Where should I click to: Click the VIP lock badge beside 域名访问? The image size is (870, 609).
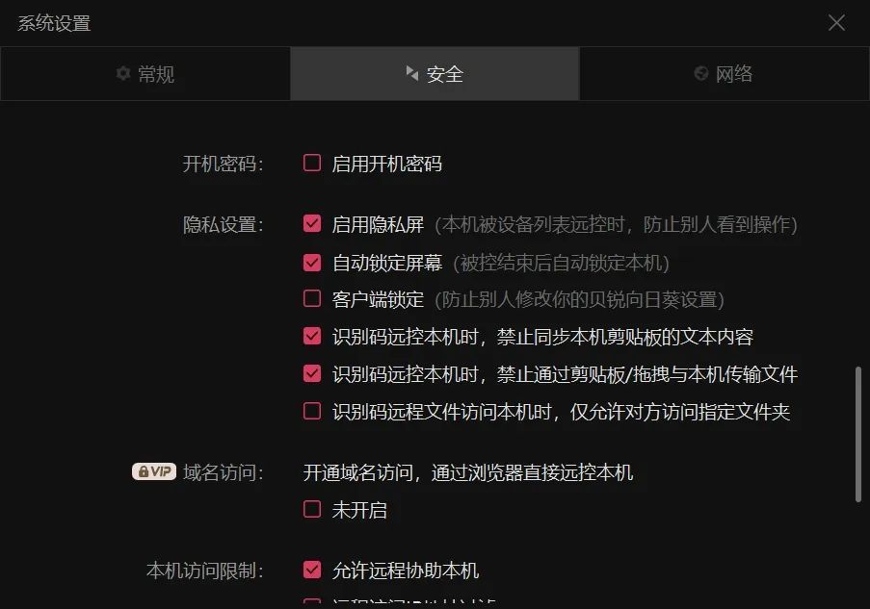154,471
